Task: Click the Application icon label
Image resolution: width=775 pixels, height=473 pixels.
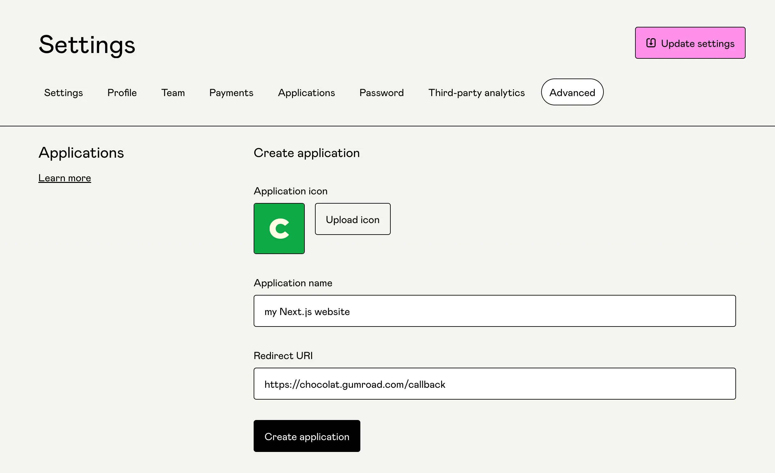Action: pos(290,191)
